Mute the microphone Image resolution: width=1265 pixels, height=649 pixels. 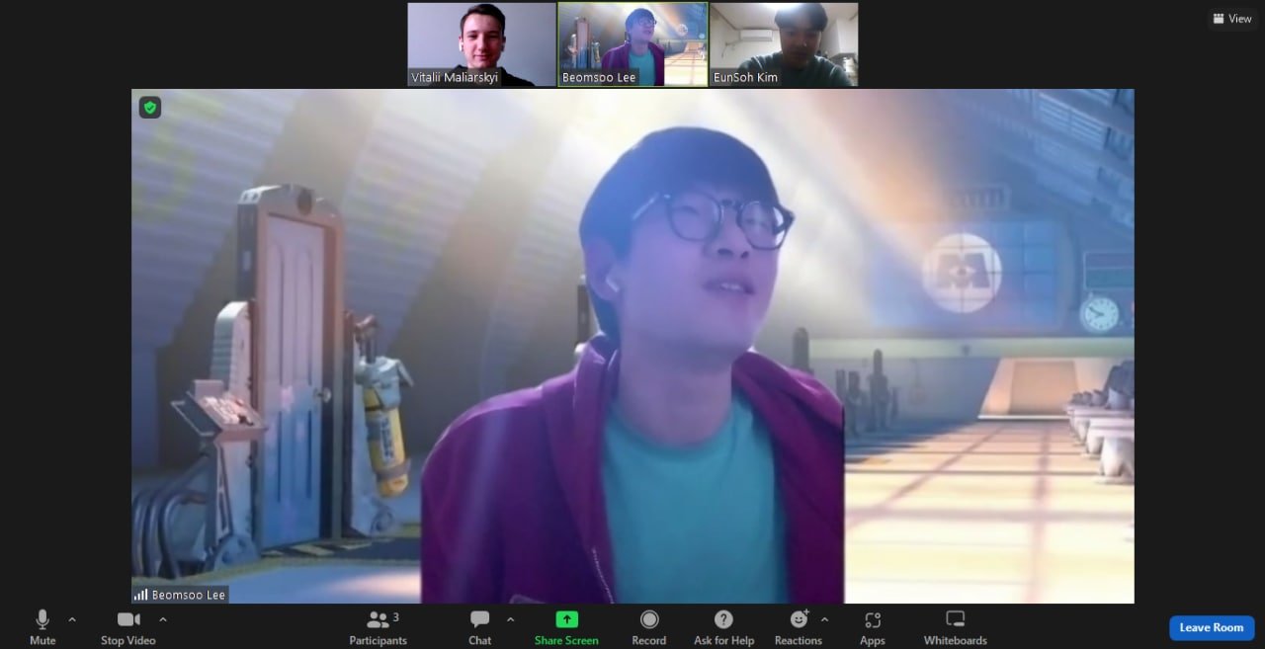pyautogui.click(x=42, y=627)
